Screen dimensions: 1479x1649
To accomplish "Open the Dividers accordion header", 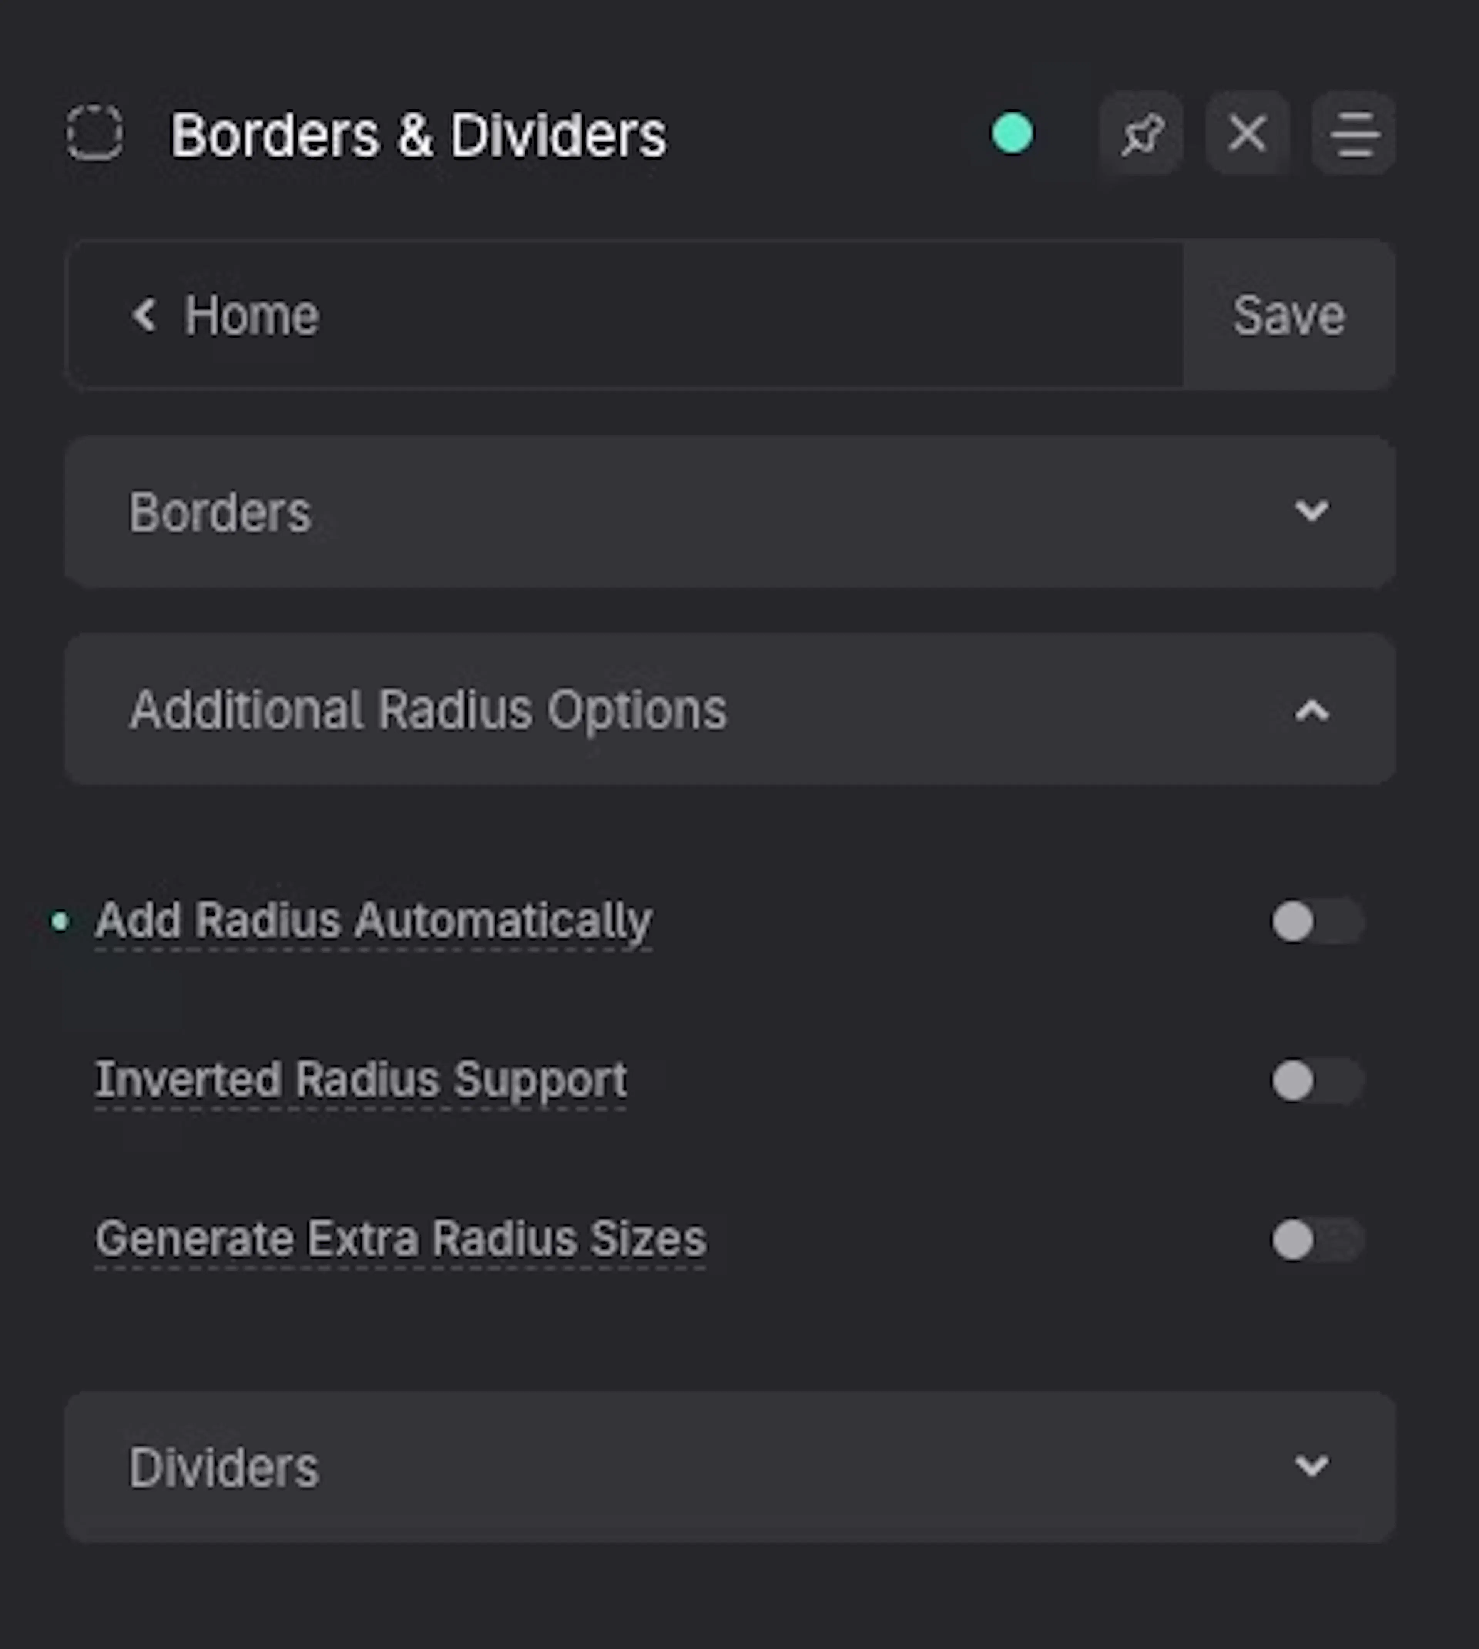I will click(x=223, y=1467).
